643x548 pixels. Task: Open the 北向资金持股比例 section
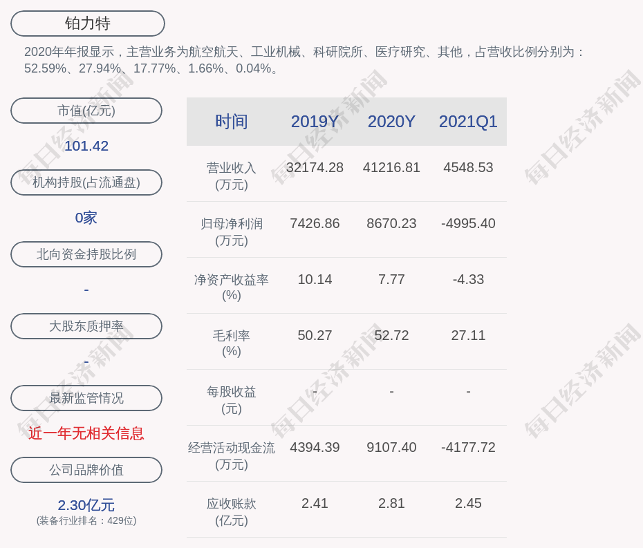point(86,254)
